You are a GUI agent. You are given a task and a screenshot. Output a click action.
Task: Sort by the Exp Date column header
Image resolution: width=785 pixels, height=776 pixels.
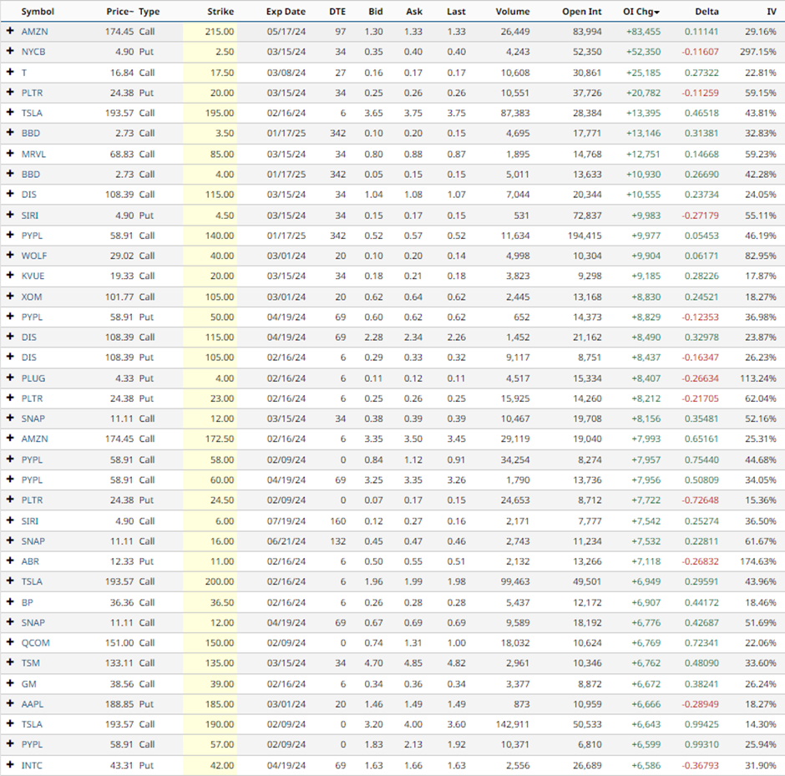pyautogui.click(x=286, y=12)
